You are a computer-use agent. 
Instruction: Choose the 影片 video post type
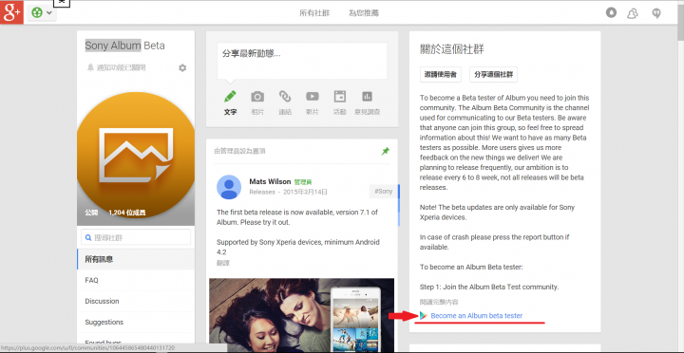pyautogui.click(x=313, y=102)
